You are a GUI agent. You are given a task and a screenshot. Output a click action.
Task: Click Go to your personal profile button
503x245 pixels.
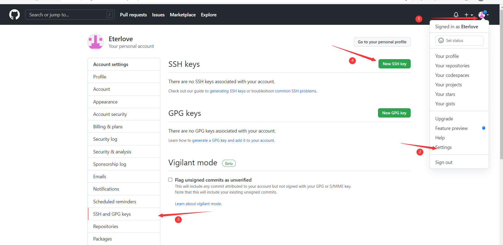click(382, 42)
